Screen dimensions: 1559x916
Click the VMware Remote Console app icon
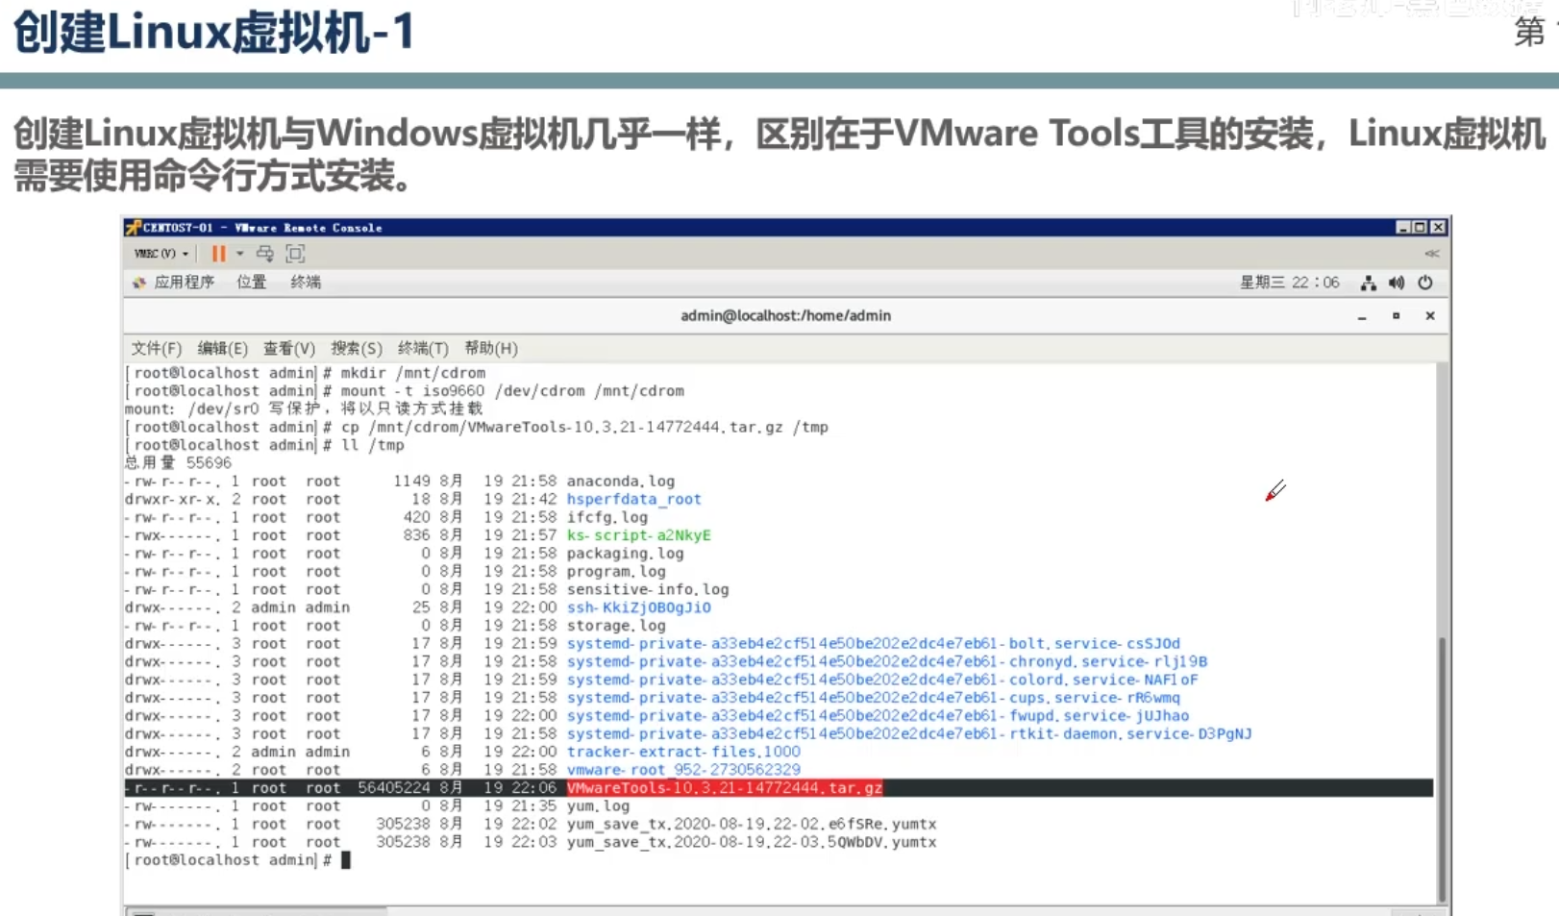point(133,228)
